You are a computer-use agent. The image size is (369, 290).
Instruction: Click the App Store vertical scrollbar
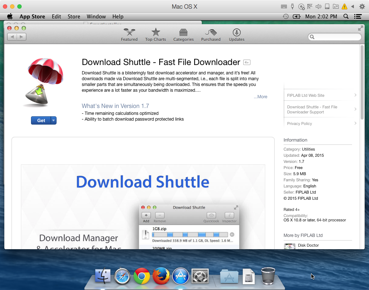362,82
